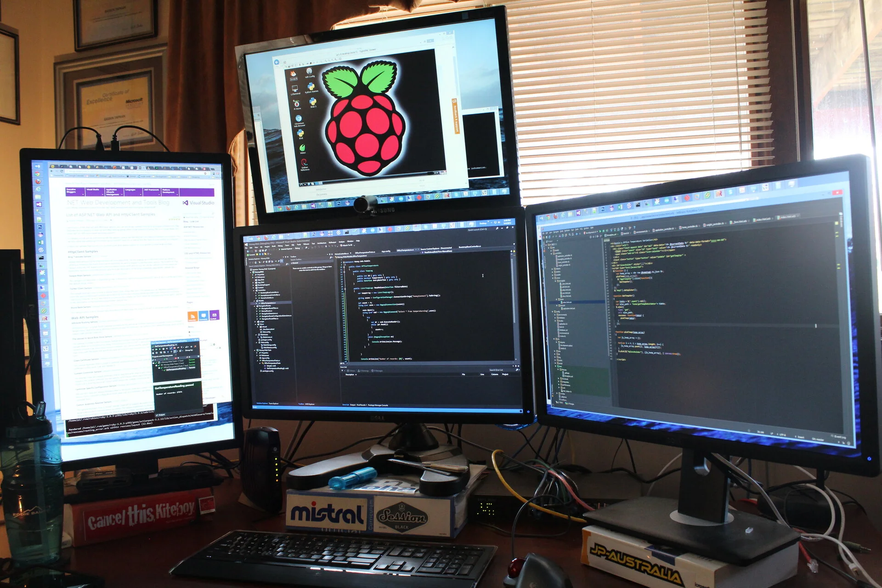Screen dimensions: 882x588
Task: Expand the Languages purple menu dropdown
Action: (x=133, y=191)
